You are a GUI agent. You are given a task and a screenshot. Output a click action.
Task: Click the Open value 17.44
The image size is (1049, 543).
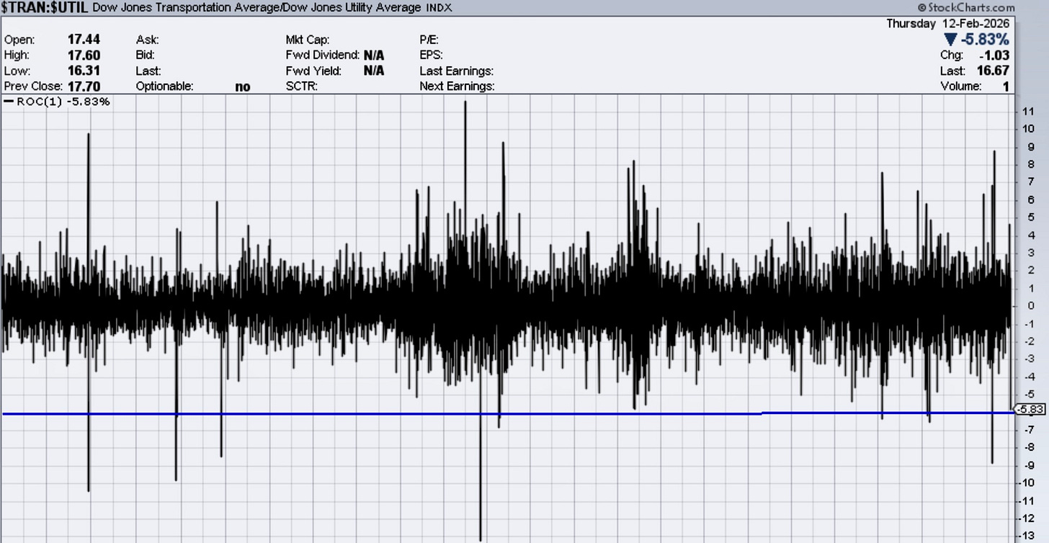(x=84, y=40)
